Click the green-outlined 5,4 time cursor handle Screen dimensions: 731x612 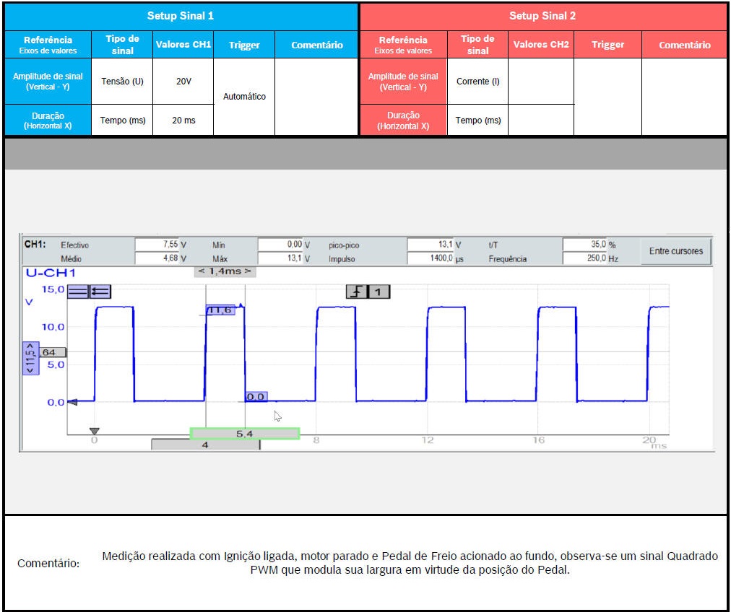pyautogui.click(x=244, y=434)
